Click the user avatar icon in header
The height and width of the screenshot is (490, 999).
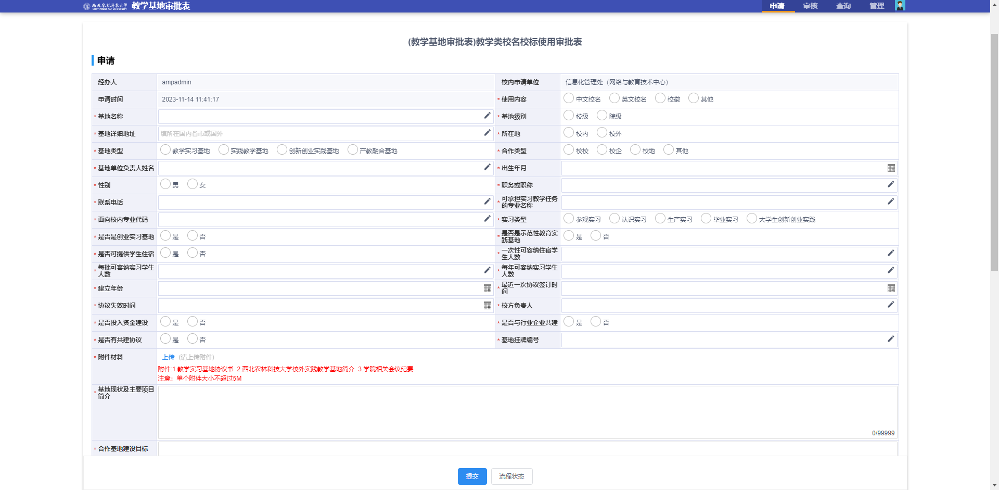coord(900,6)
